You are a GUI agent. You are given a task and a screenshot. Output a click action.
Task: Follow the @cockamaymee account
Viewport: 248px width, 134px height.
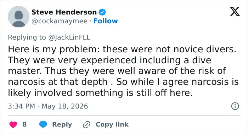pos(106,21)
